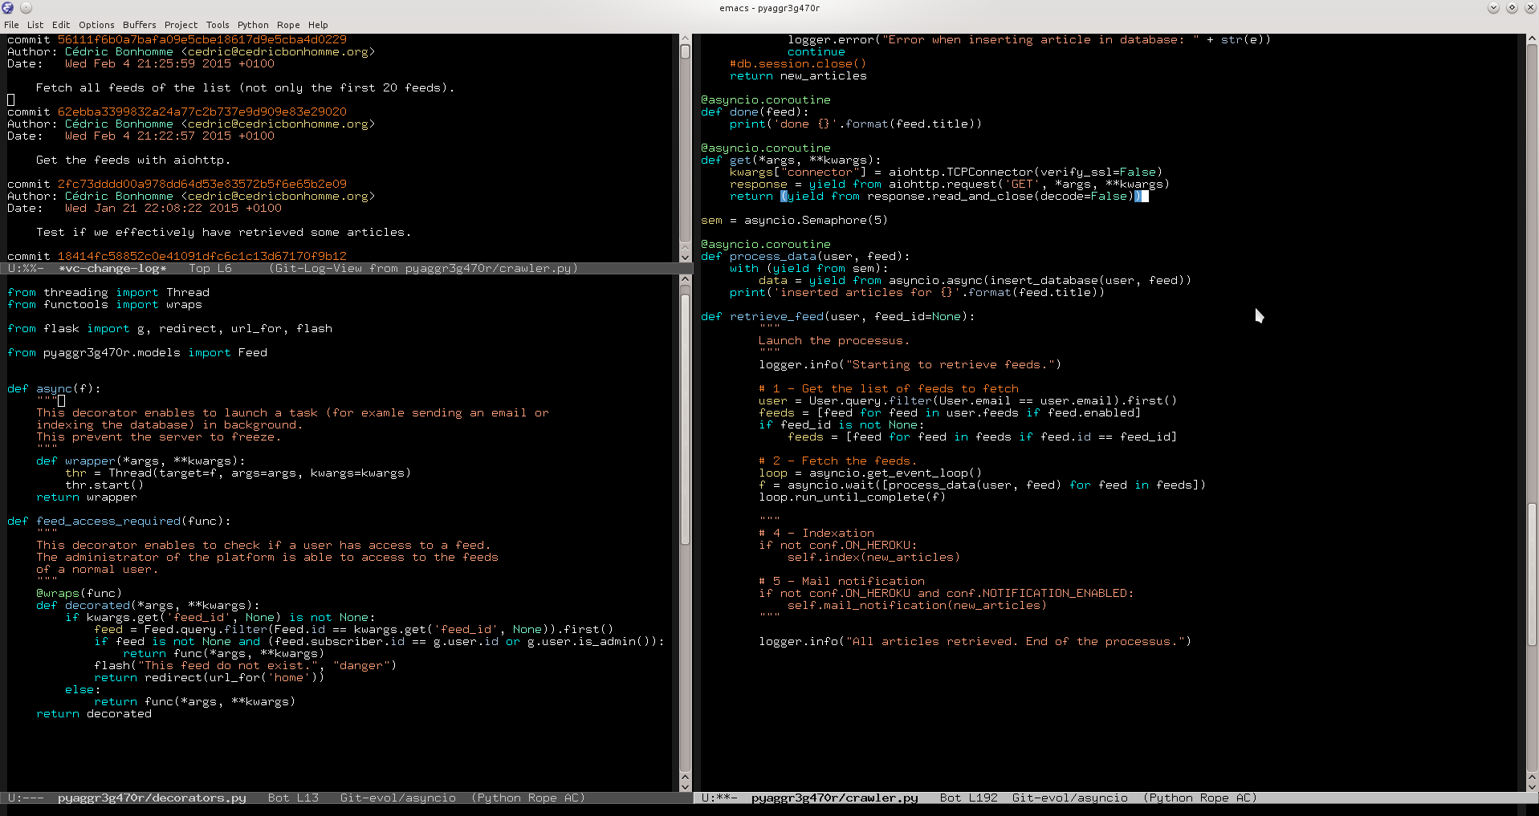Click the vc-change-log scrollbar thumb
The image size is (1539, 816).
pyautogui.click(x=685, y=51)
